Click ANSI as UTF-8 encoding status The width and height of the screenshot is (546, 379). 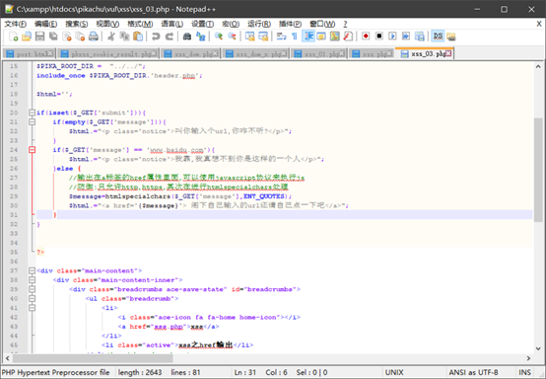tap(473, 372)
